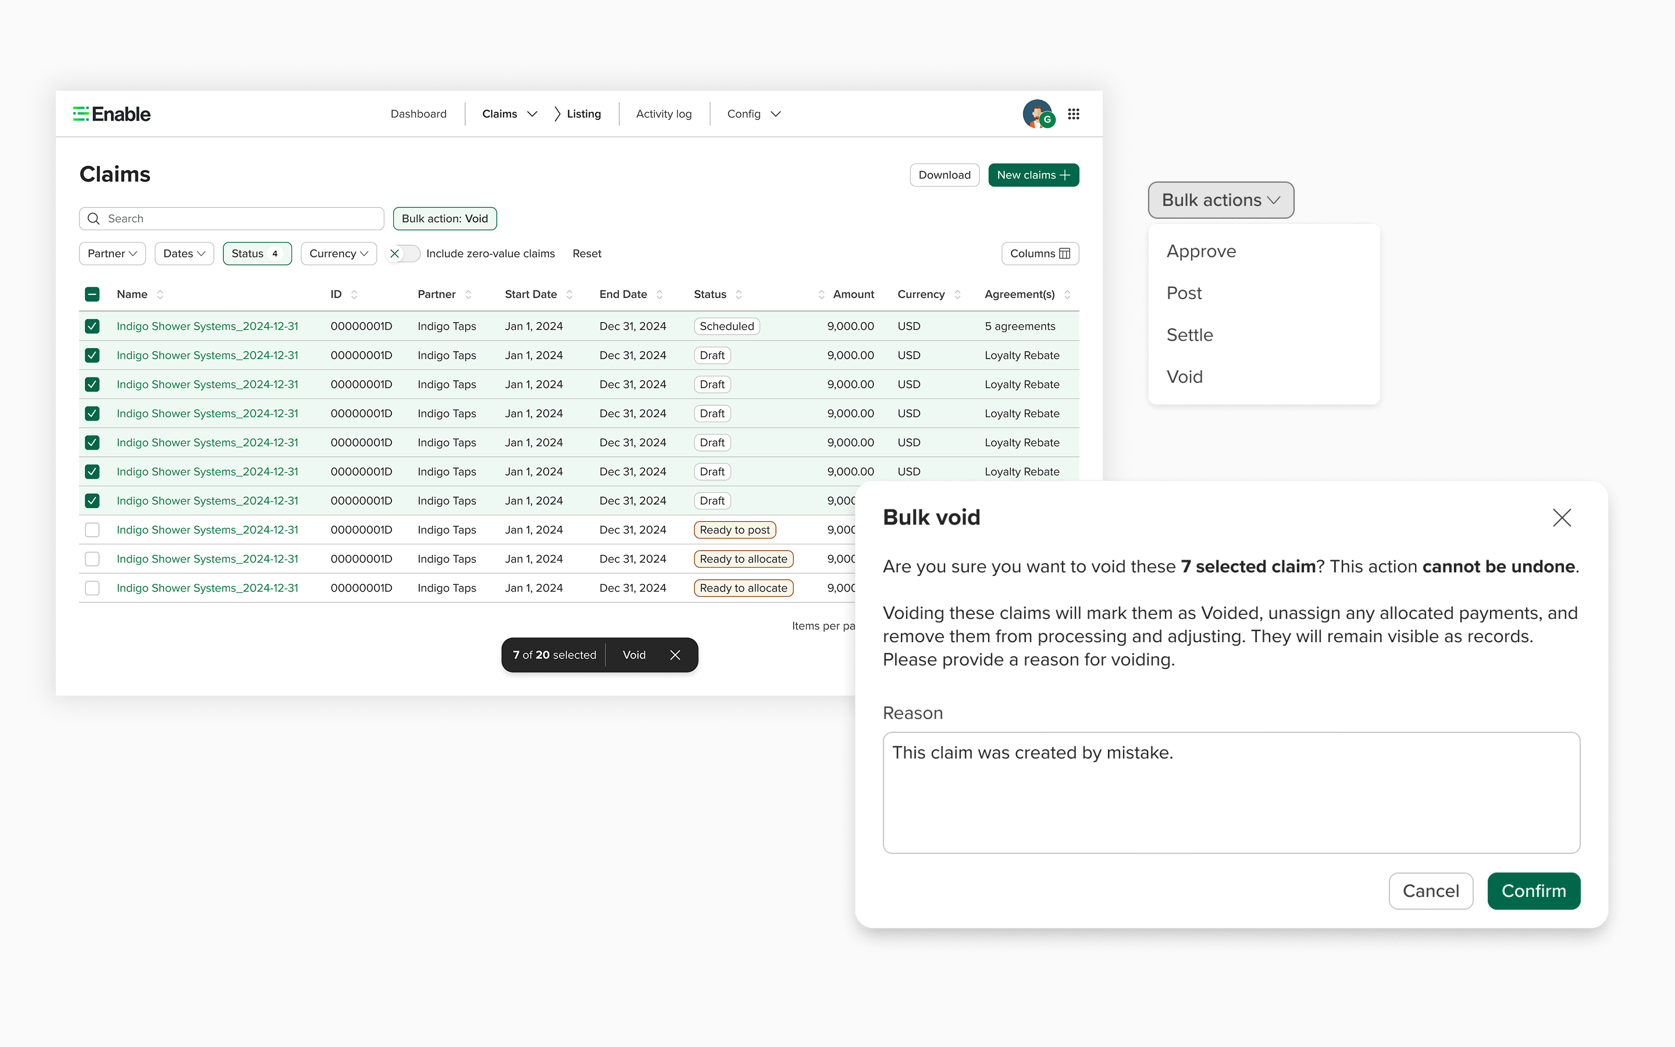Open the Indigo Shower Systems_2024-12-31 claim link
The image size is (1675, 1047).
pos(206,326)
